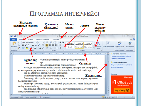
Task: Open the Загрузка картинки link
Action: 117,67
